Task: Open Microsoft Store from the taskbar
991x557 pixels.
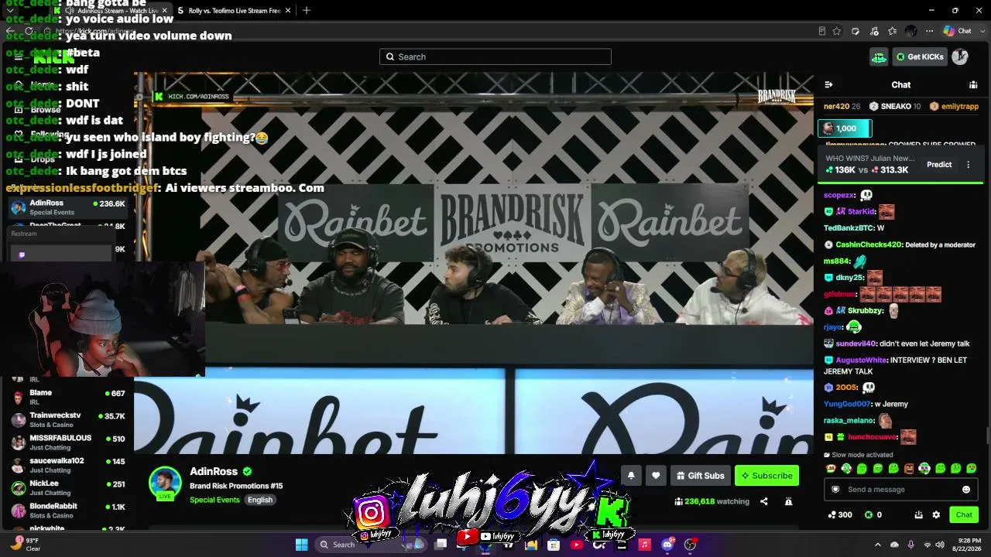Action: coord(554,545)
